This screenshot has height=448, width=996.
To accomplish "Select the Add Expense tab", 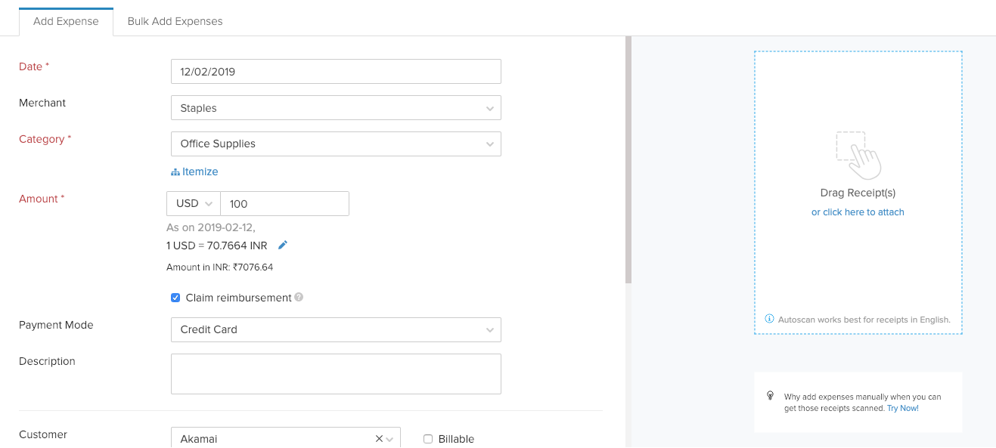I will 66,21.
